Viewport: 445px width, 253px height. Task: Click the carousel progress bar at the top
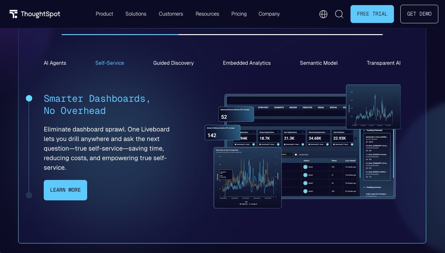click(x=222, y=35)
